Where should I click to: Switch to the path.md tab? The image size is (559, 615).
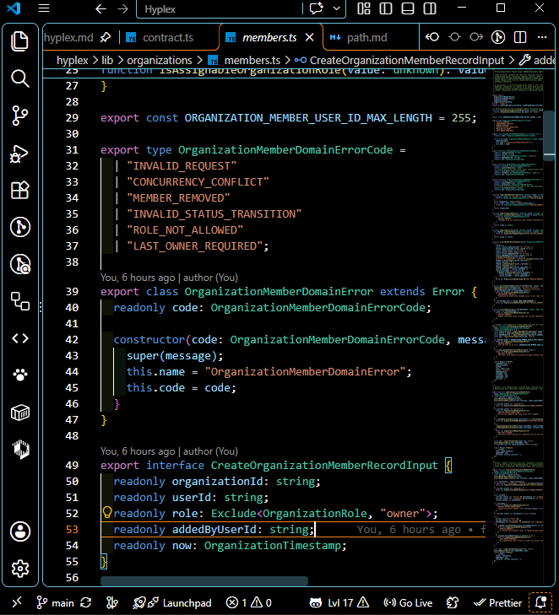click(366, 38)
